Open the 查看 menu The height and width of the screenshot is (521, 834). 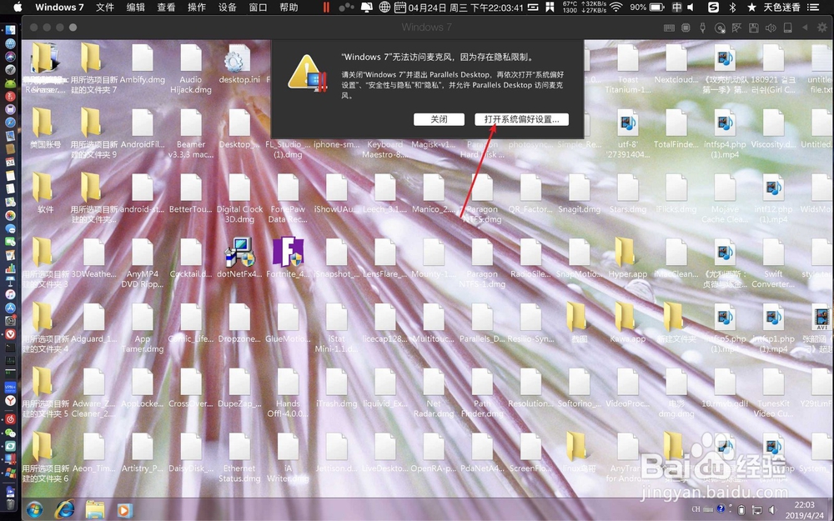(x=167, y=8)
